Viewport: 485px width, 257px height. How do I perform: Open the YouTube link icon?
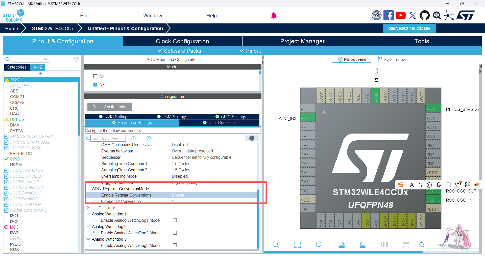click(x=400, y=15)
